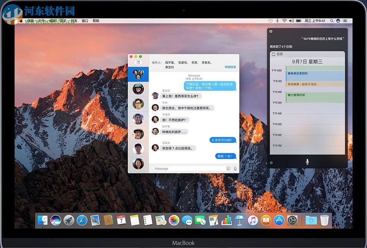
Task: Open Launchpad rocket icon in Dock
Action: coord(69,220)
